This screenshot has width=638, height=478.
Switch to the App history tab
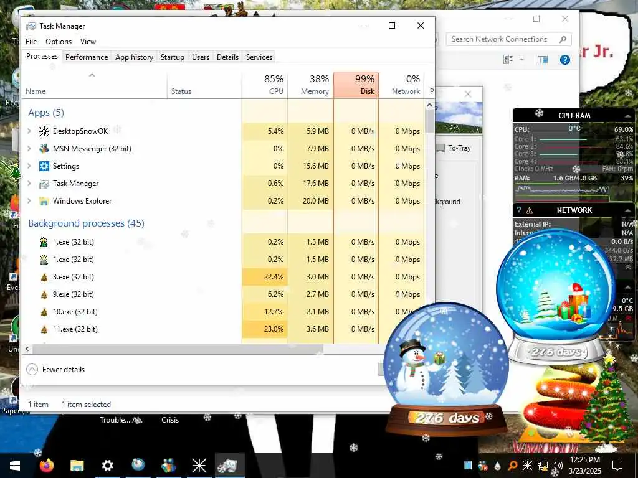pyautogui.click(x=135, y=57)
